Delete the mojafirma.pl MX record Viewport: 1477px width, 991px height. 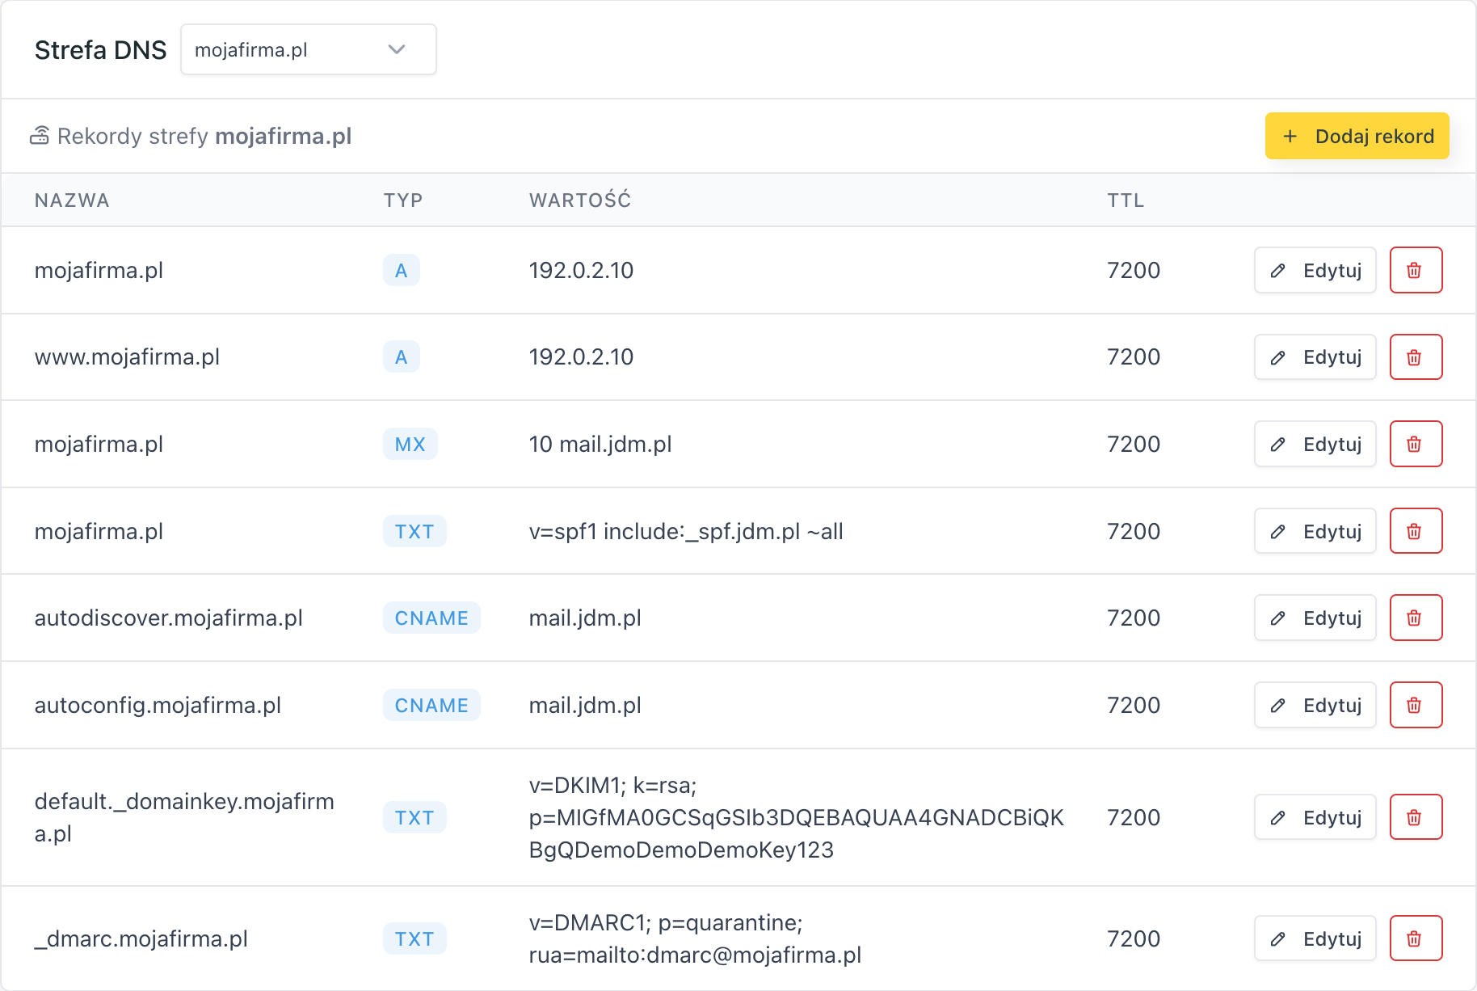tap(1416, 444)
